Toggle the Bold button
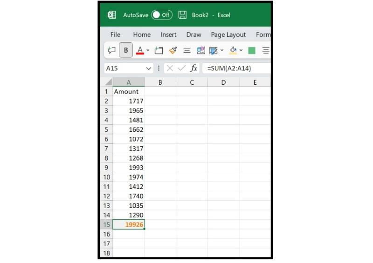Viewport: 373px width, 263px height. pyautogui.click(x=126, y=50)
